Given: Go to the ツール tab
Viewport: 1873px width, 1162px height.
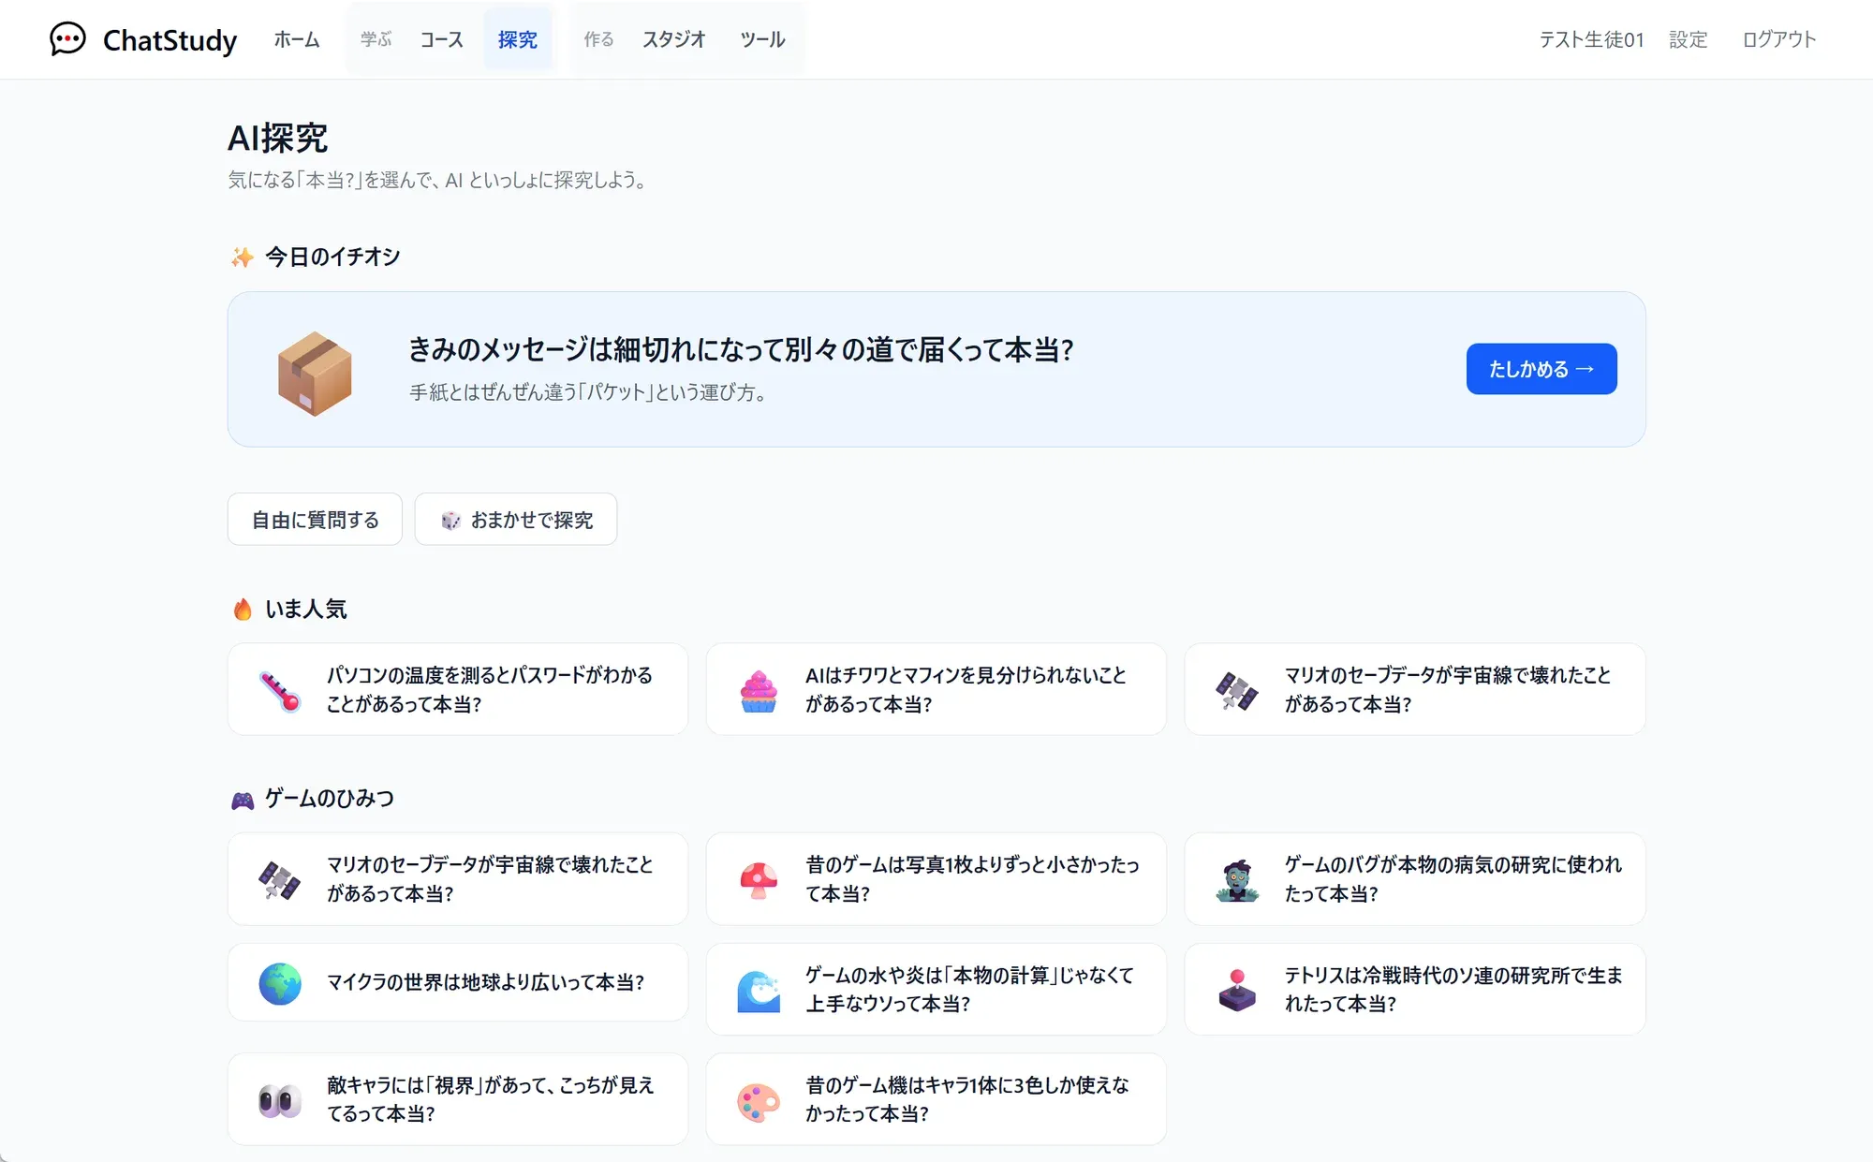Looking at the screenshot, I should [762, 39].
